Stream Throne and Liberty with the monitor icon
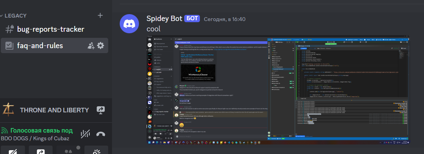424x154 pixels. coord(101,110)
